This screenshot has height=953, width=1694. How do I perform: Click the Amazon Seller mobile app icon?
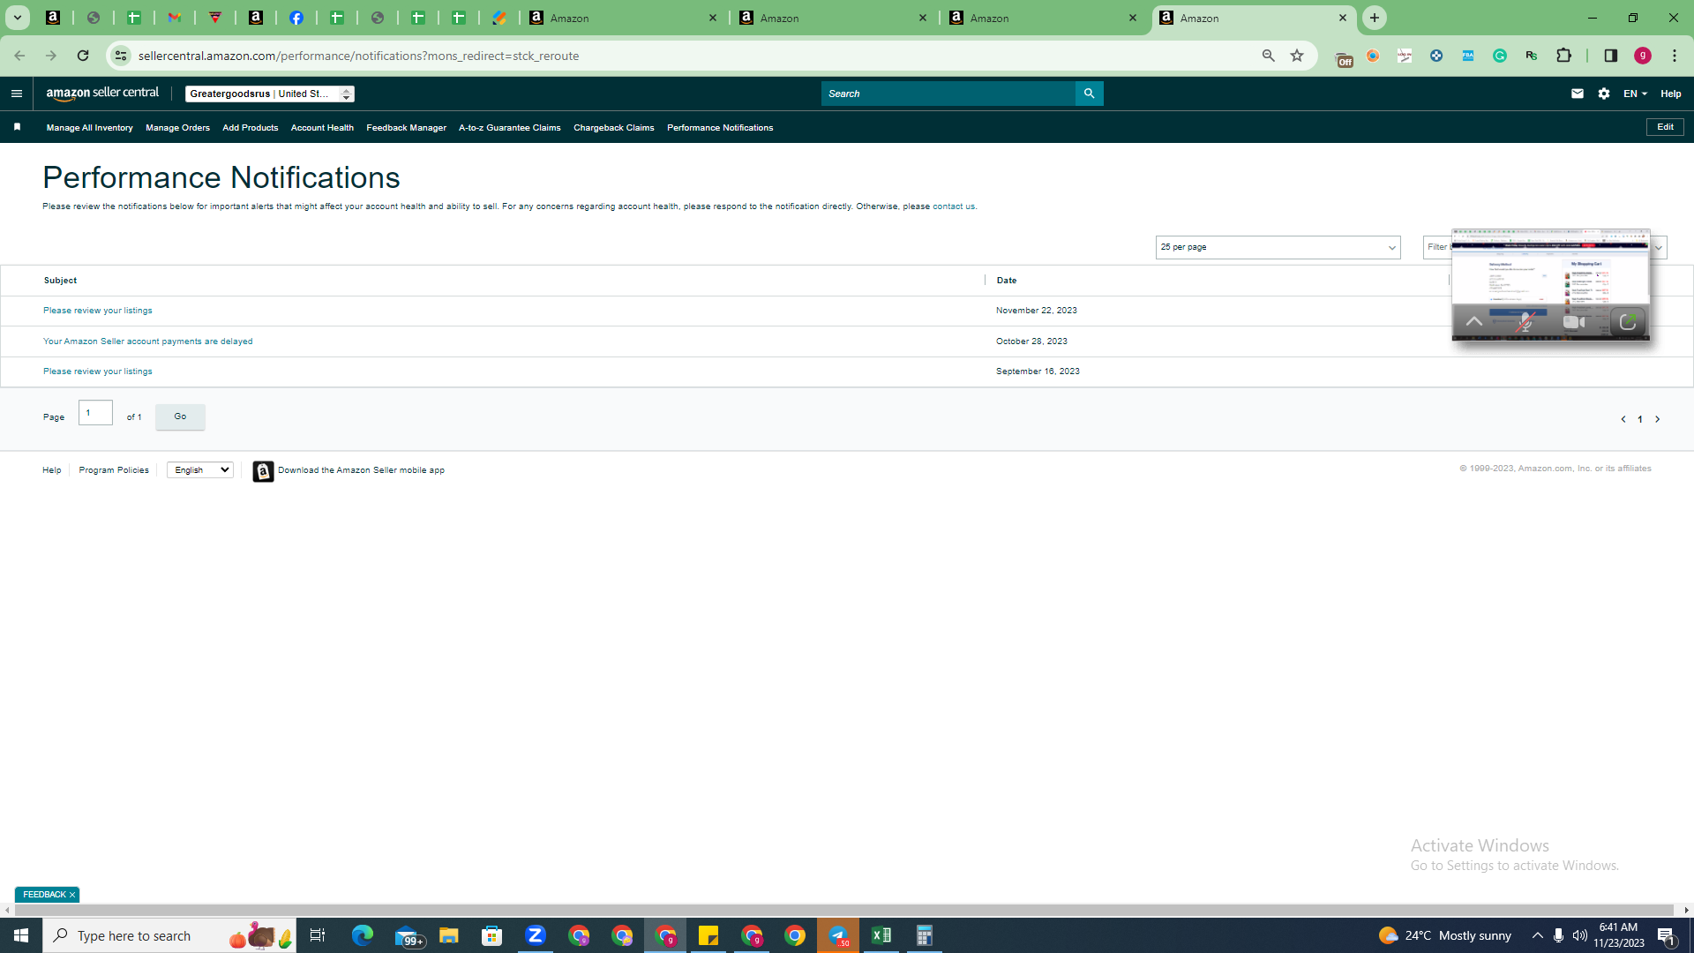pyautogui.click(x=263, y=471)
